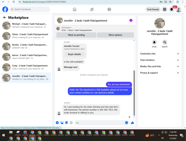Click More options button

pos(115,35)
